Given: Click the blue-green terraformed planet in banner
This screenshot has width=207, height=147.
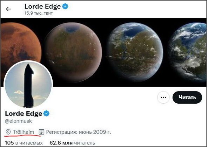Looking at the screenshot, I should 135,52.
